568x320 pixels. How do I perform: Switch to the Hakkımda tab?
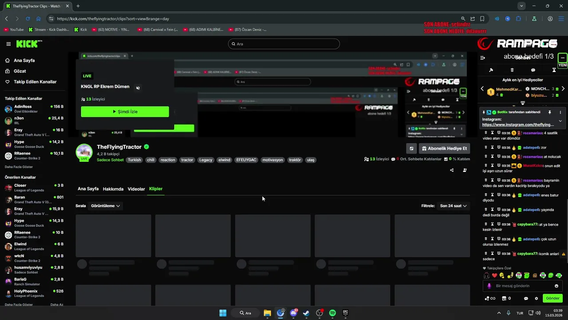(113, 189)
